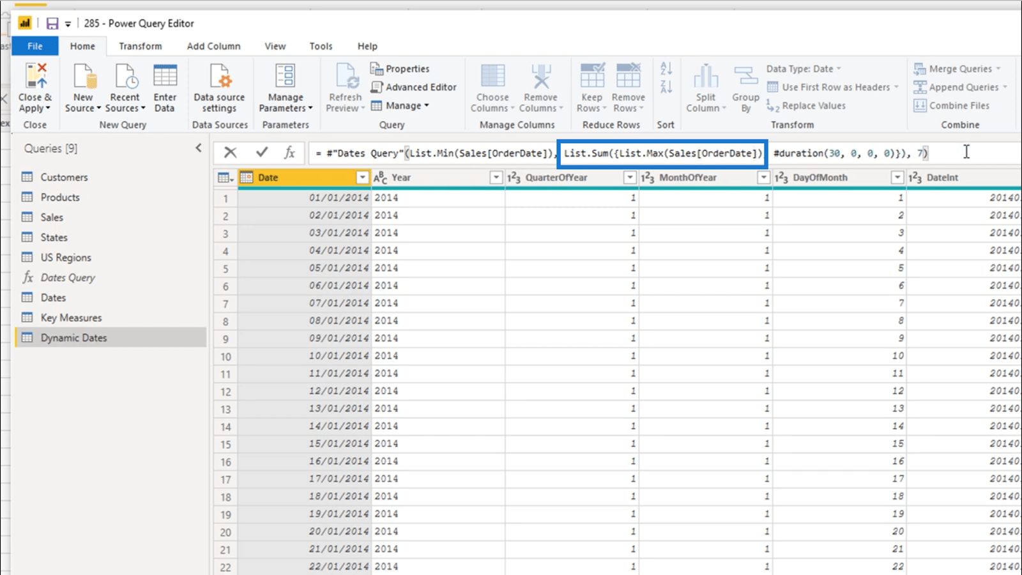Select the DateInt column header
Viewport: 1022px width, 575px height.
(964, 178)
